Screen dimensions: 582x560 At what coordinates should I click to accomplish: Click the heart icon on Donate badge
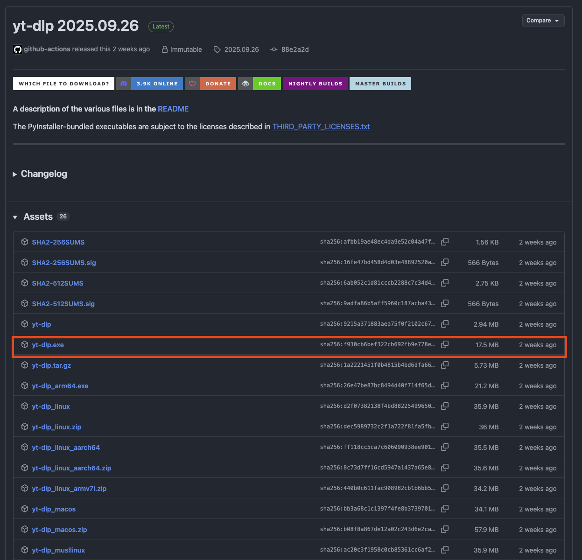[x=192, y=84]
